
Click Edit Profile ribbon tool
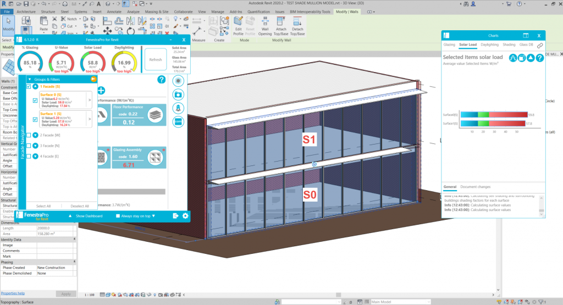[238, 26]
